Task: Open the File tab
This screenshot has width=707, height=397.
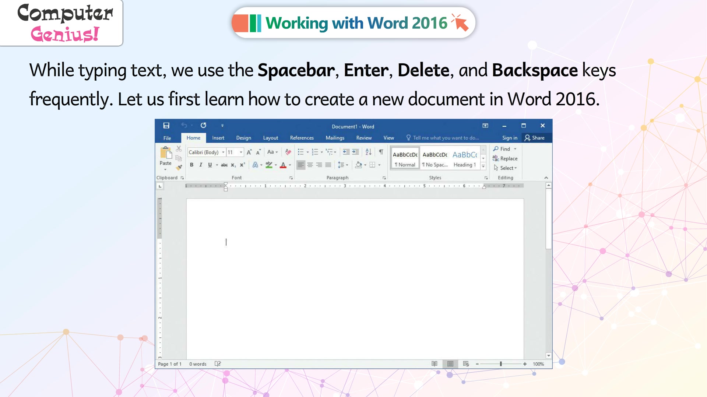Action: pyautogui.click(x=167, y=138)
